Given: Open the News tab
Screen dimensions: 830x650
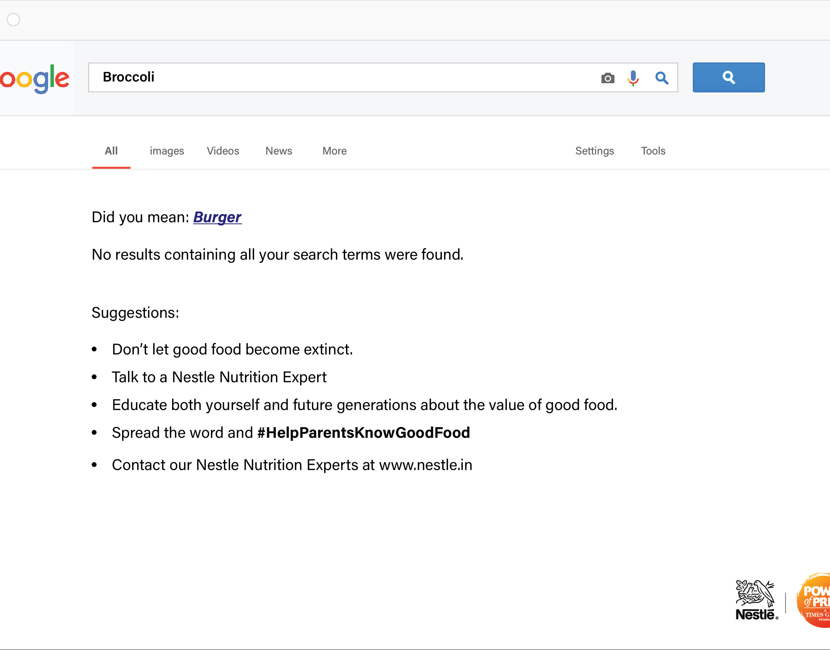Looking at the screenshot, I should (x=279, y=151).
